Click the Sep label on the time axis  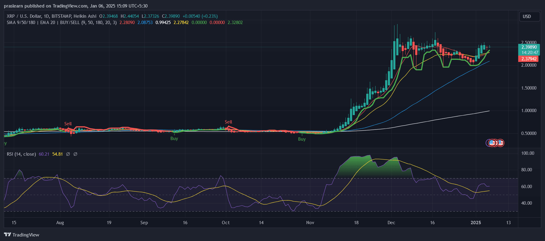tap(144, 223)
